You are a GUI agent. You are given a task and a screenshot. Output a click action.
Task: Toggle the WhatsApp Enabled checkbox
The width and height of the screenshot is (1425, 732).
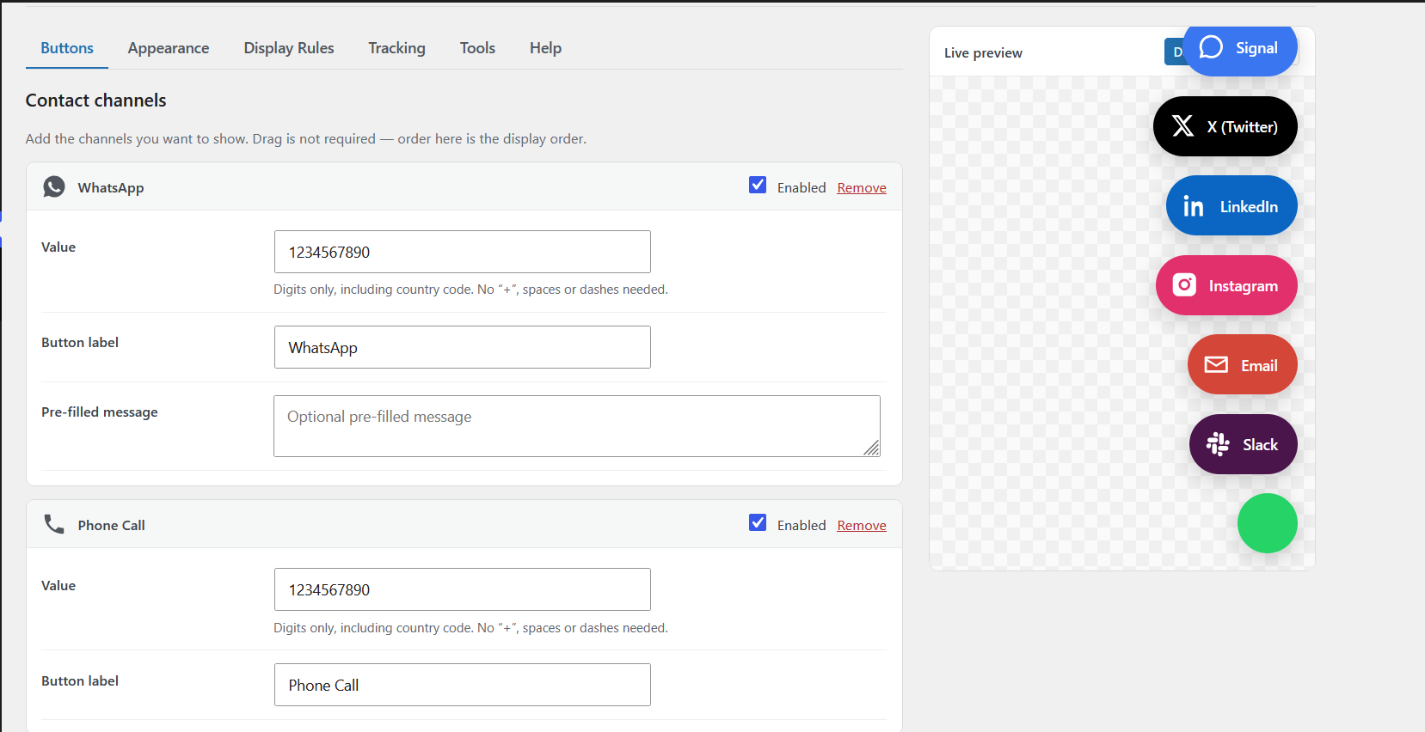[758, 185]
